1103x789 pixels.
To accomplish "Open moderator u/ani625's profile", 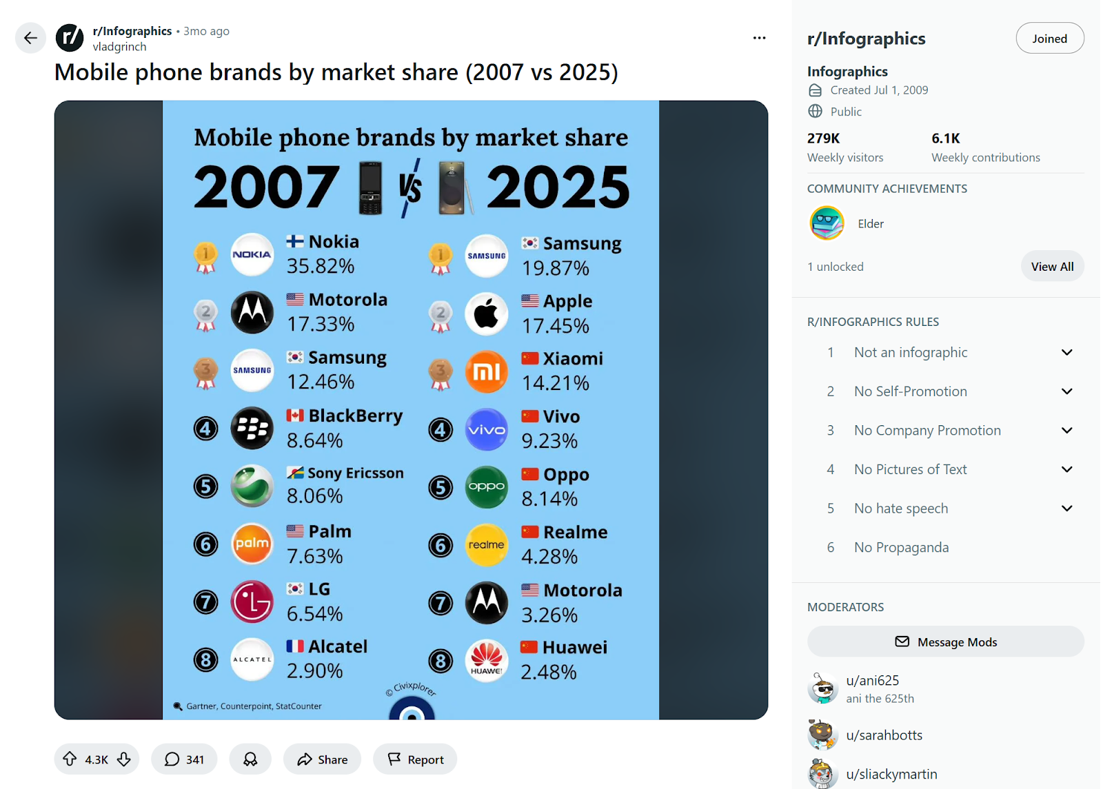I will (x=872, y=681).
